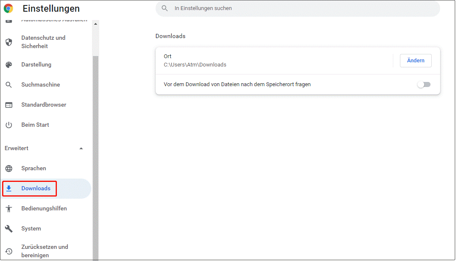Viewport: 456px width, 261px height.
Task: Click the shield icon for Datenschutz und Sicherheit
Action: [9, 42]
